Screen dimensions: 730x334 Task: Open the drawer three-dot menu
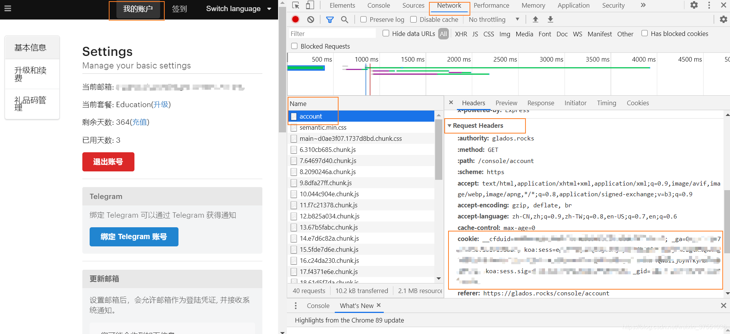click(x=296, y=306)
